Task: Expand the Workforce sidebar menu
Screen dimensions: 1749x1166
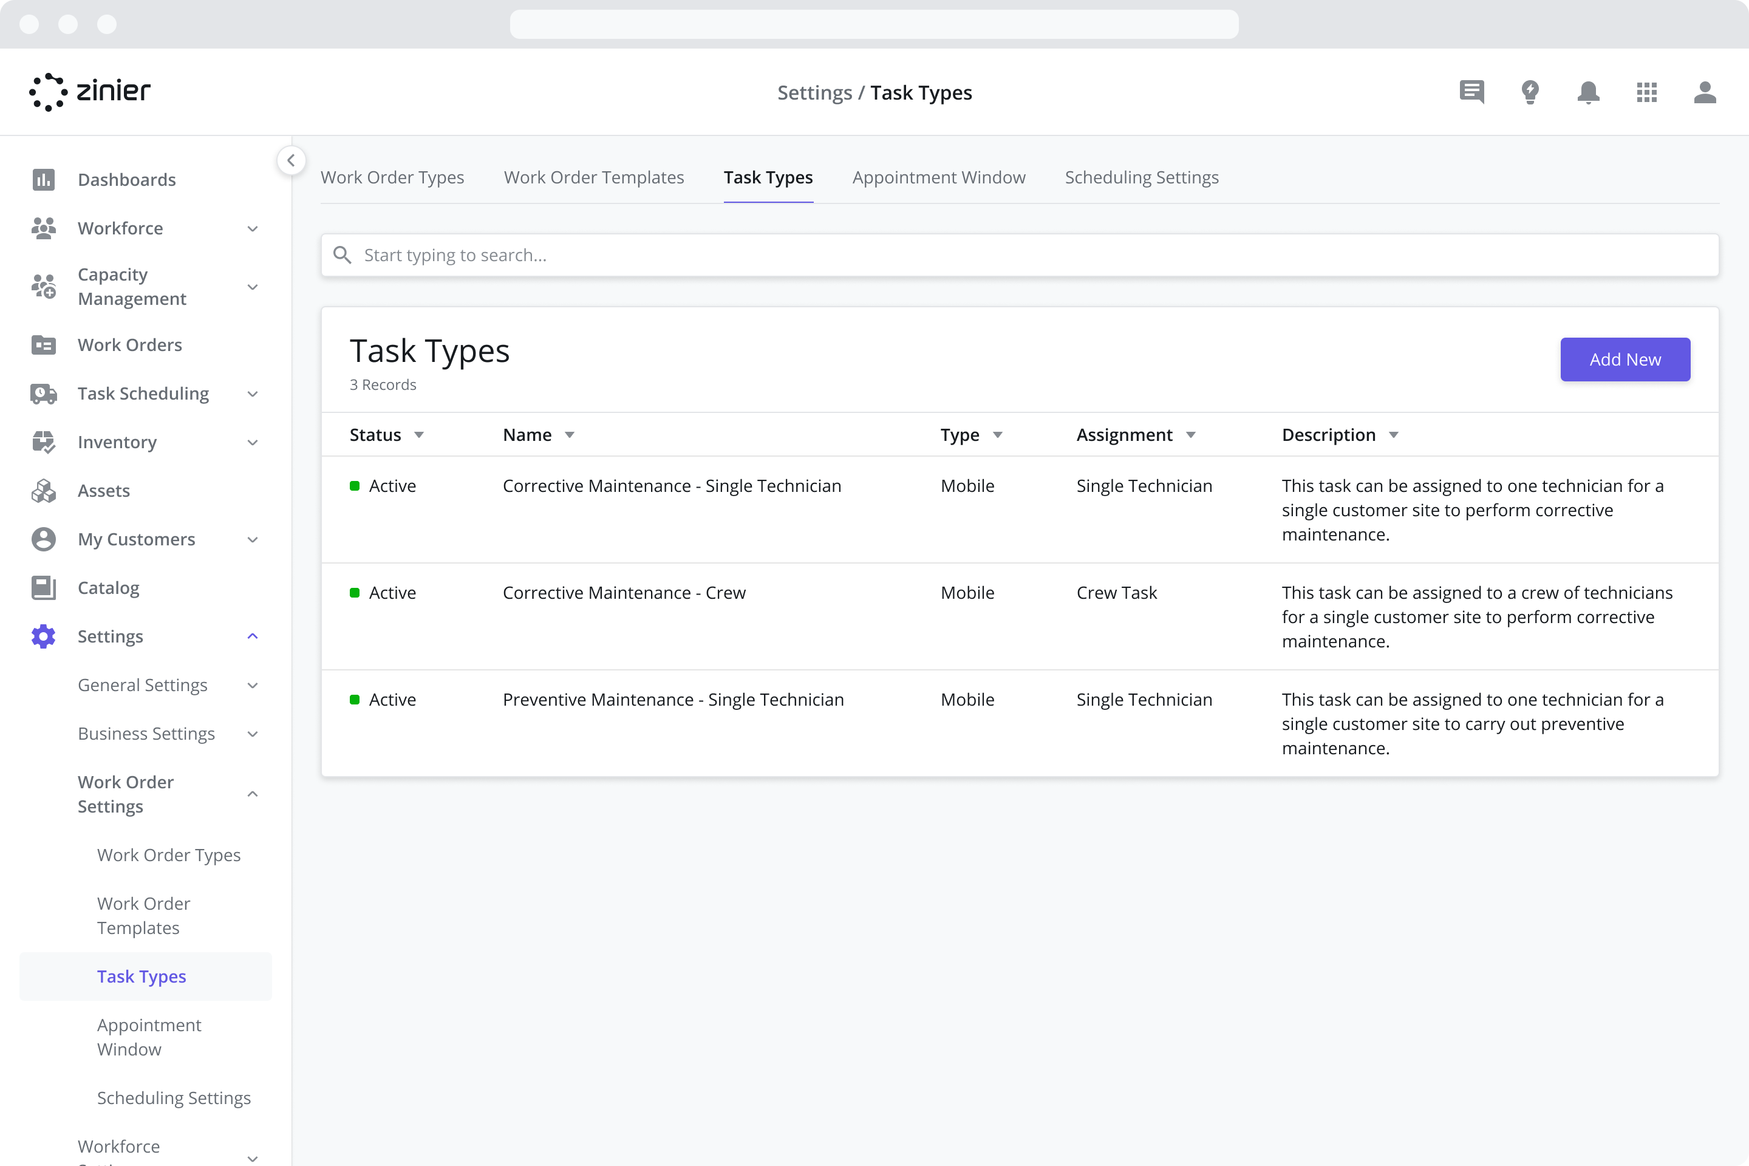Action: 252,228
